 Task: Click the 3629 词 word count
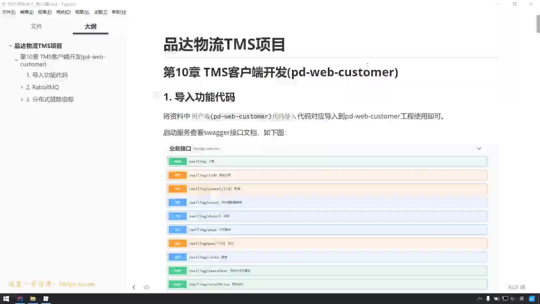(x=516, y=287)
